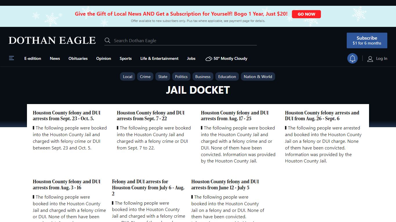Open arrests from June 12 - July 5 article

coord(225,185)
